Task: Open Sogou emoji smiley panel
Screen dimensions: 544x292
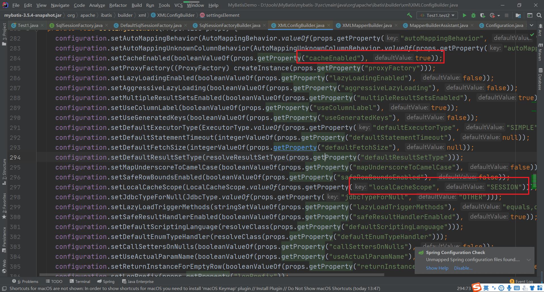Action: [501, 288]
